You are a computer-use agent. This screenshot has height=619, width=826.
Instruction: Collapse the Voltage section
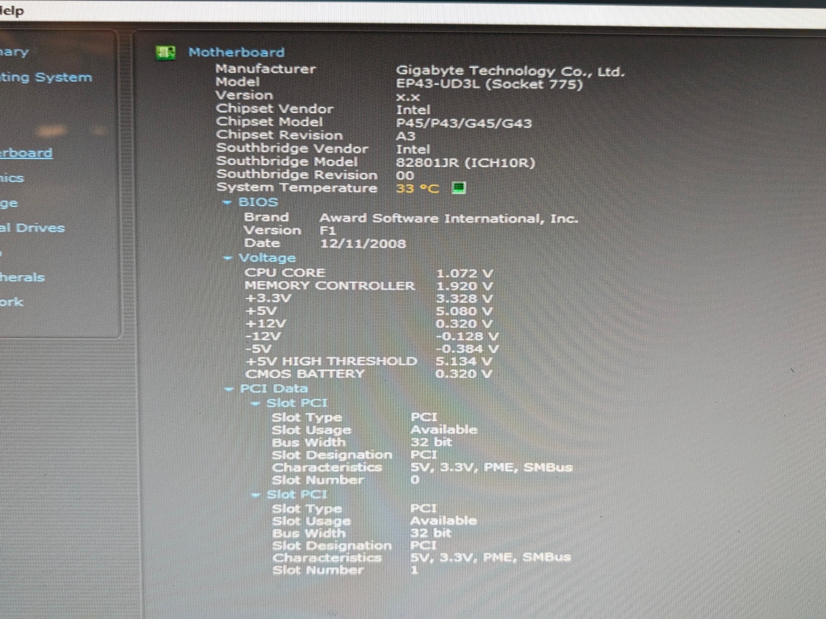point(228,258)
